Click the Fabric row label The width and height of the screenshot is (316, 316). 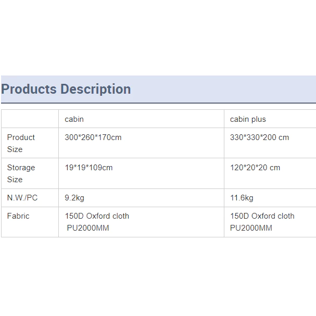[x=18, y=216]
